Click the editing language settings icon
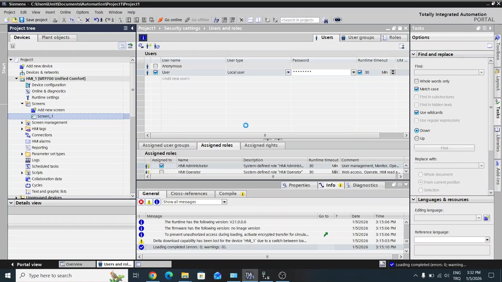 point(486,218)
